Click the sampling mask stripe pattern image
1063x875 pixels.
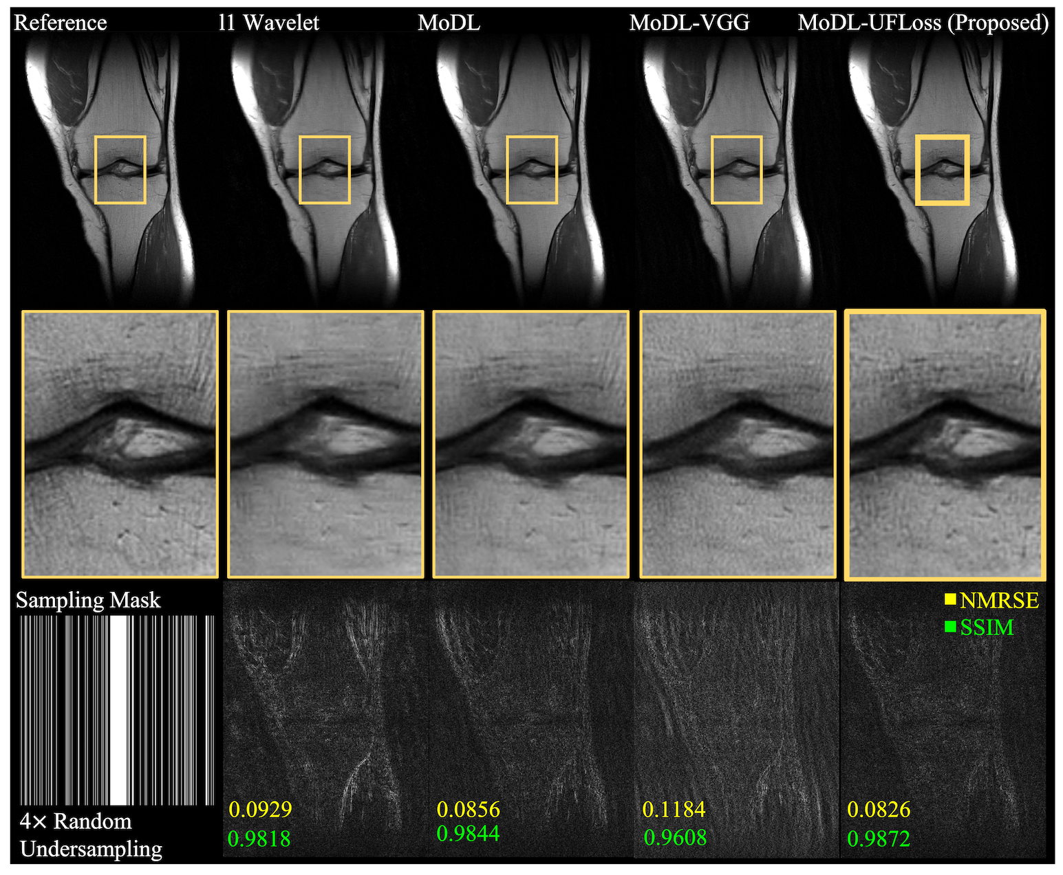117,709
